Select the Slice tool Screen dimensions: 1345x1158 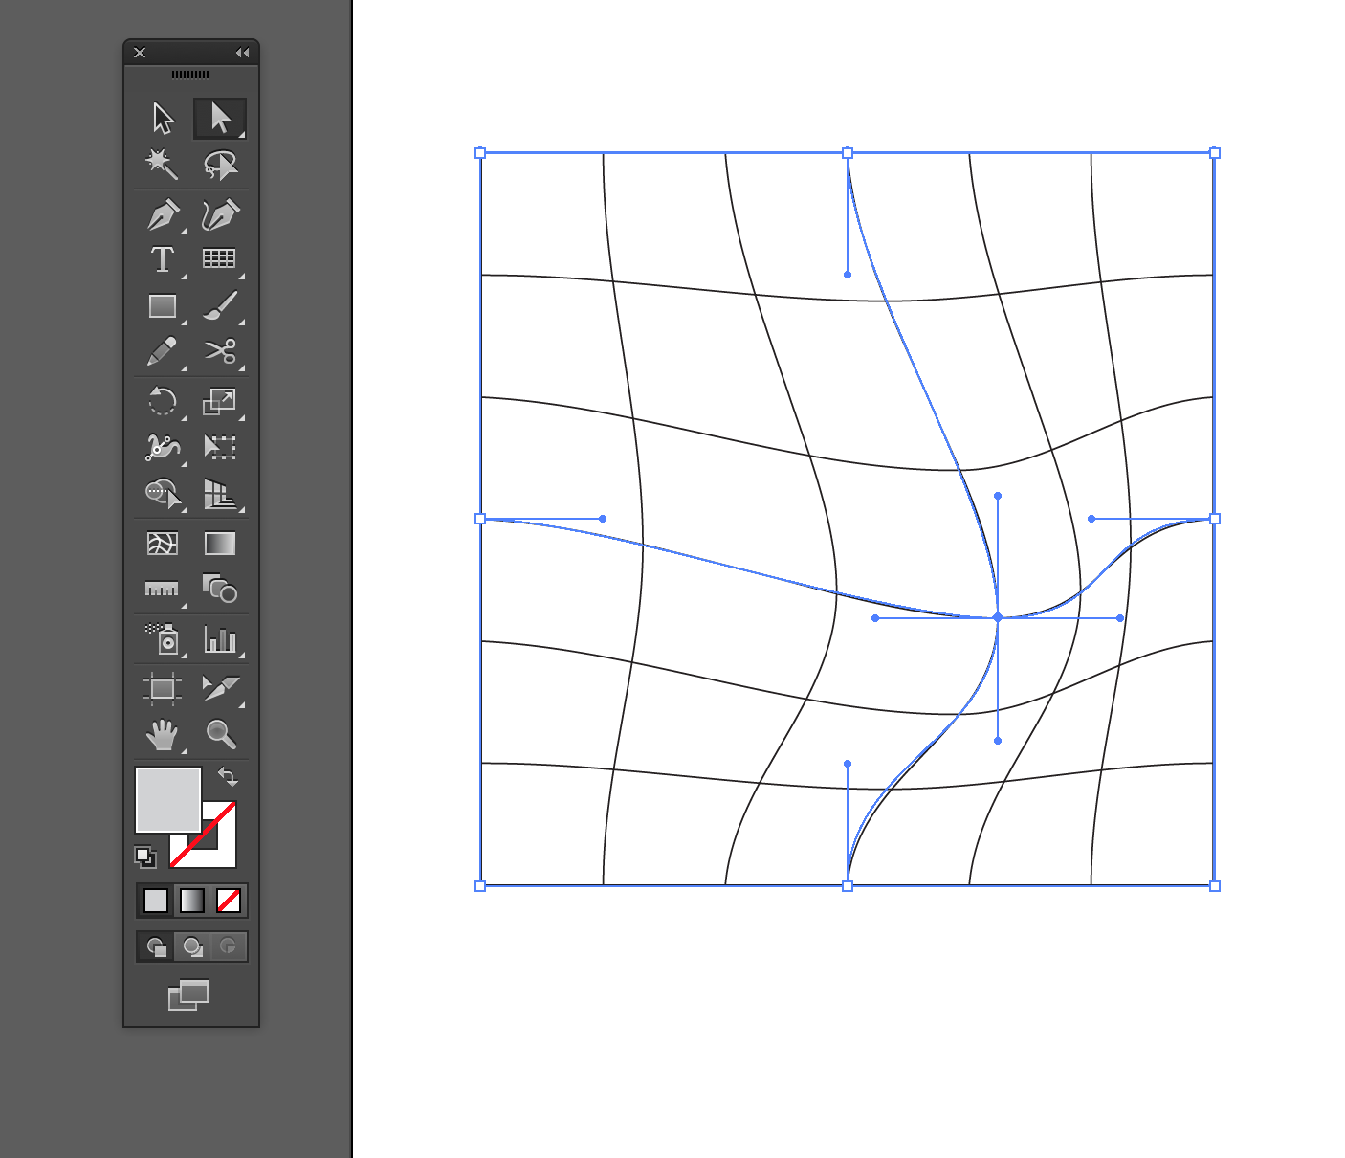(220, 688)
